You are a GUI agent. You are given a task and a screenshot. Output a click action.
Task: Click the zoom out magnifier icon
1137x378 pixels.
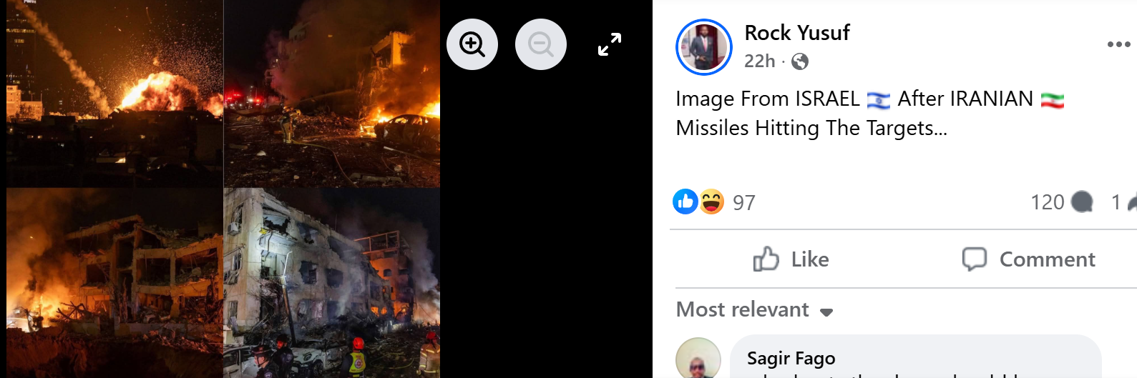tap(541, 44)
